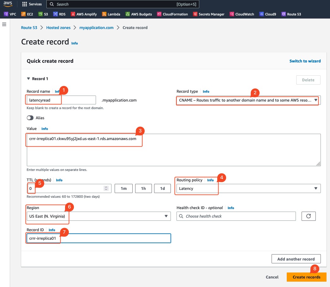The width and height of the screenshot is (330, 287).
Task: Open the AWS Budgets shortcut
Action: click(139, 14)
